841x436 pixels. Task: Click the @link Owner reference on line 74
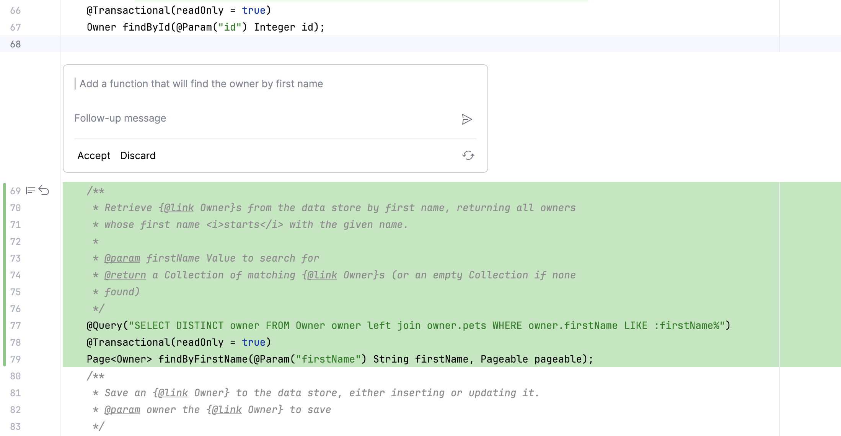tap(340, 275)
